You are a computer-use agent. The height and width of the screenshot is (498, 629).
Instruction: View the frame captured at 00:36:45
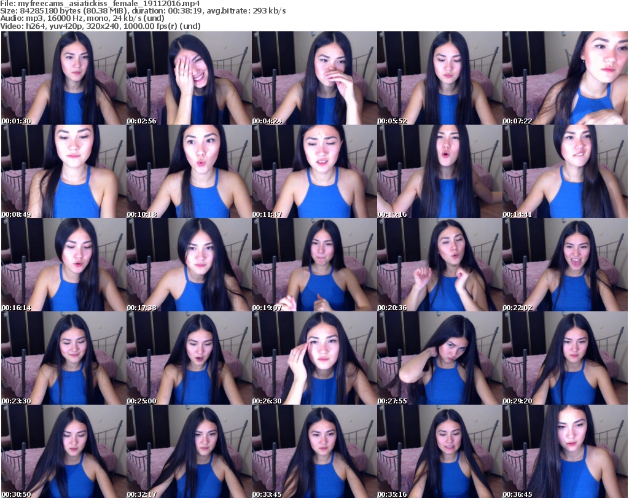pos(565,451)
